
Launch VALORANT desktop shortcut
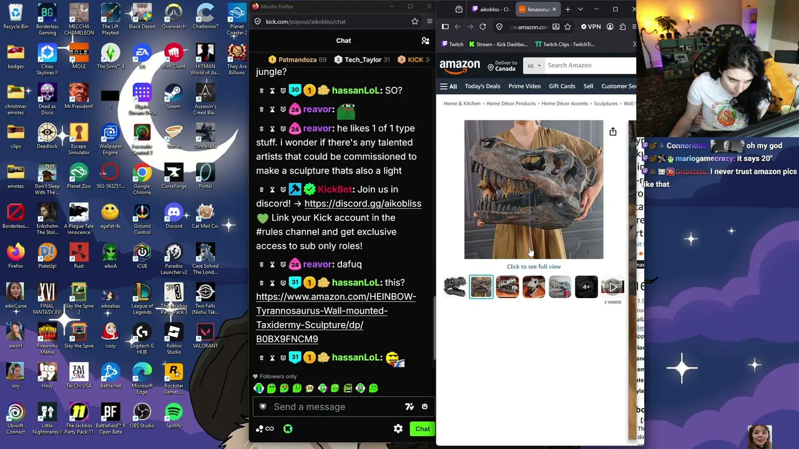click(205, 336)
